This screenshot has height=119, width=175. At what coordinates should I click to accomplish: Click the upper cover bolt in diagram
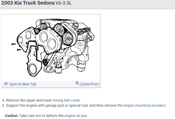tap(14, 44)
